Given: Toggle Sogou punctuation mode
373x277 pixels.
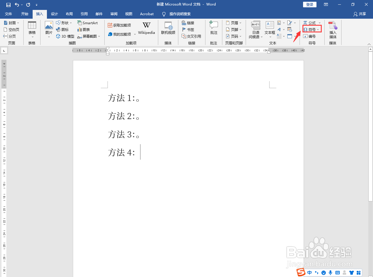Looking at the screenshot, I should click(317, 273).
